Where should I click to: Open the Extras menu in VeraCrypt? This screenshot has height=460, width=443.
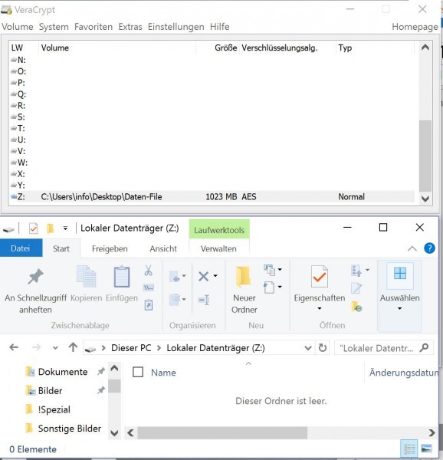pos(130,27)
